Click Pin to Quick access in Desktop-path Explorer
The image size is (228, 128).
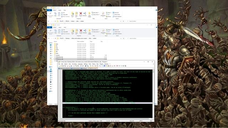pyautogui.click(x=51, y=32)
